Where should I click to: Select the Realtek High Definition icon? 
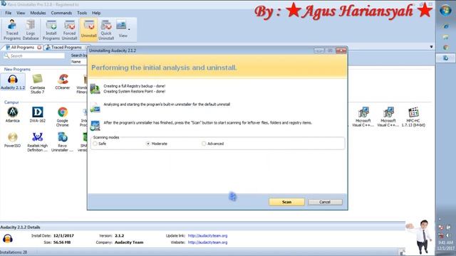(x=38, y=142)
